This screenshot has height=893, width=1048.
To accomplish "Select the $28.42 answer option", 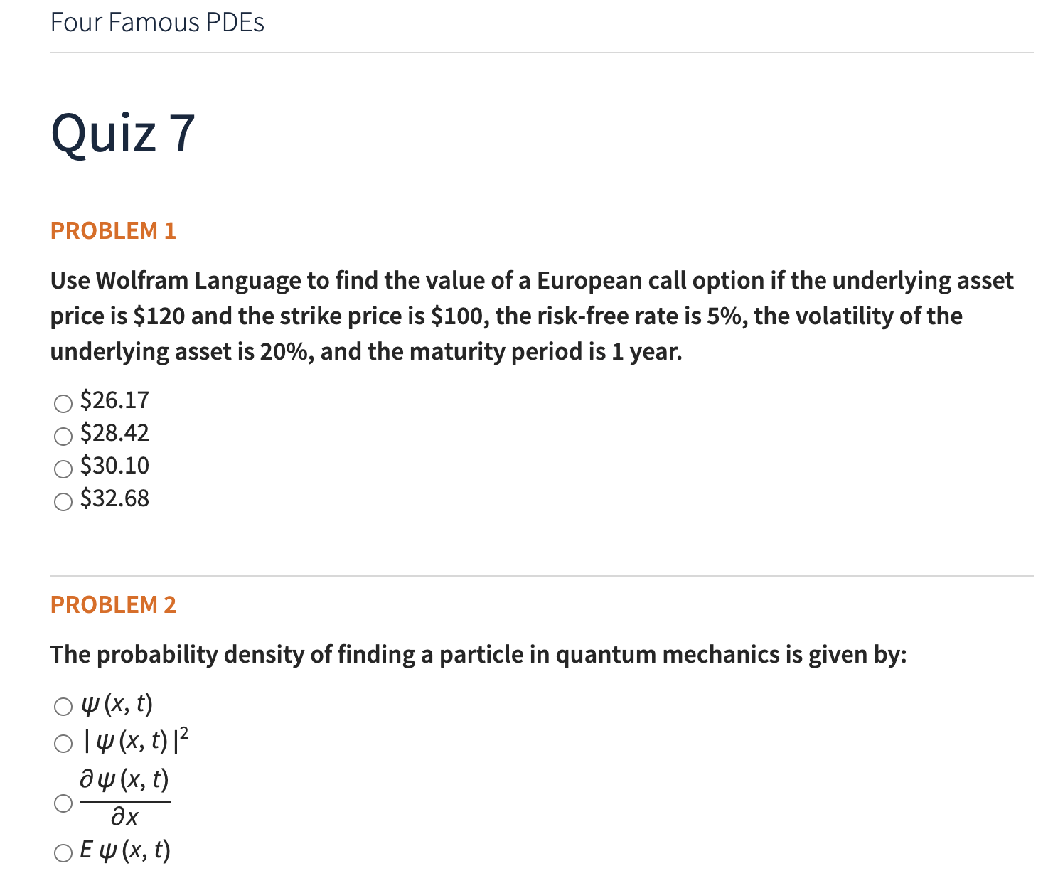I will click(62, 434).
